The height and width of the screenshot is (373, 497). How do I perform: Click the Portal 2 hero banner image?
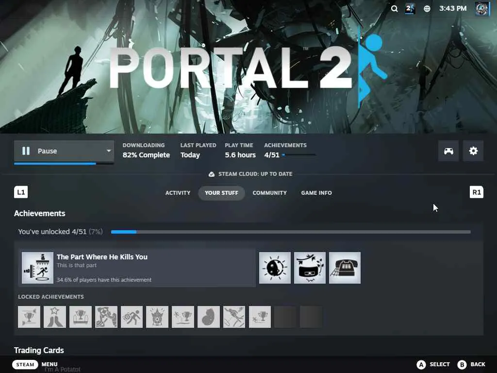click(x=248, y=67)
